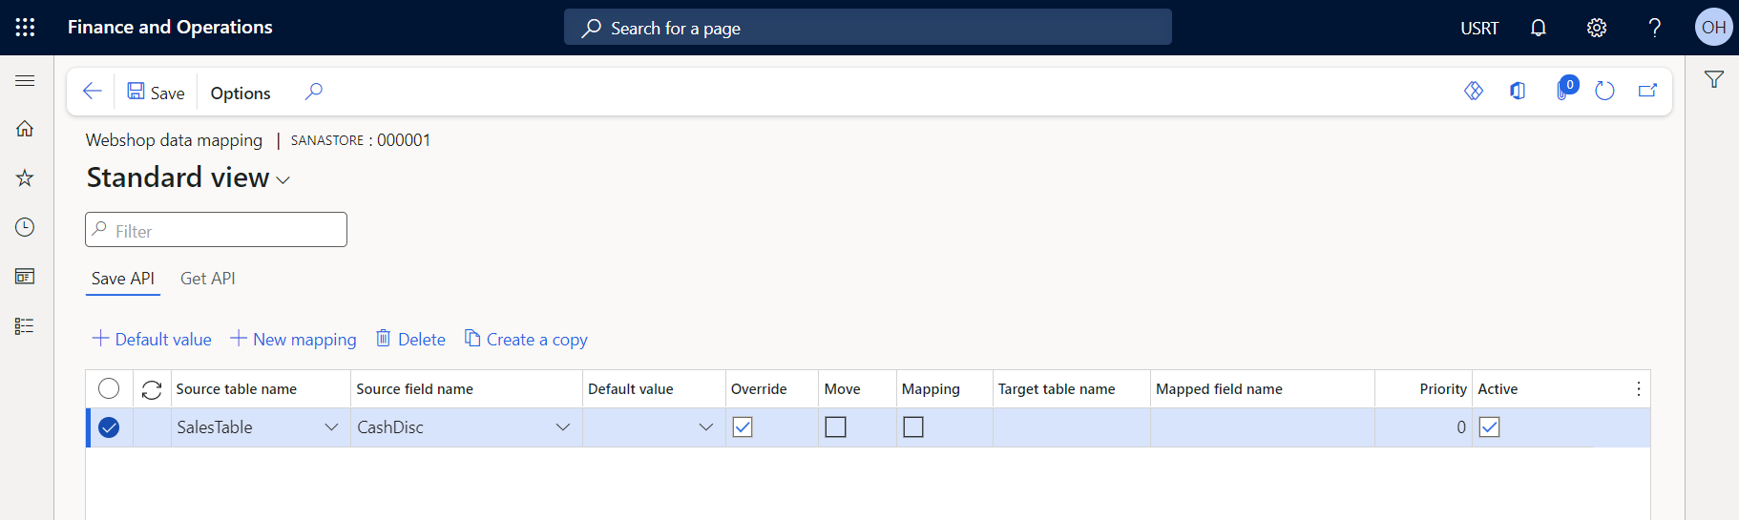Refresh the page
Viewport: 1739px width, 520px height.
click(x=1605, y=91)
